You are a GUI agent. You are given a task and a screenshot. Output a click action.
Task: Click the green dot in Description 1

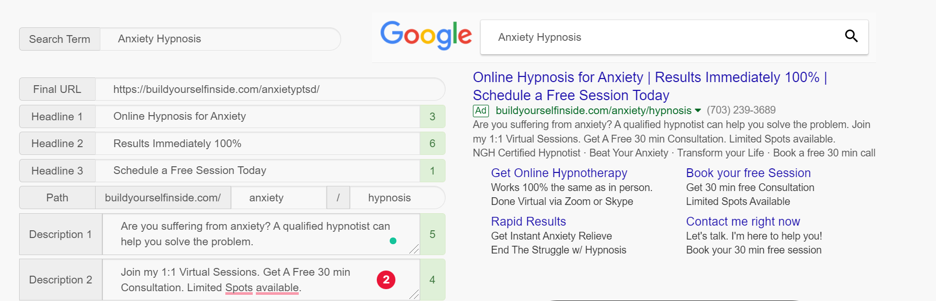[393, 241]
